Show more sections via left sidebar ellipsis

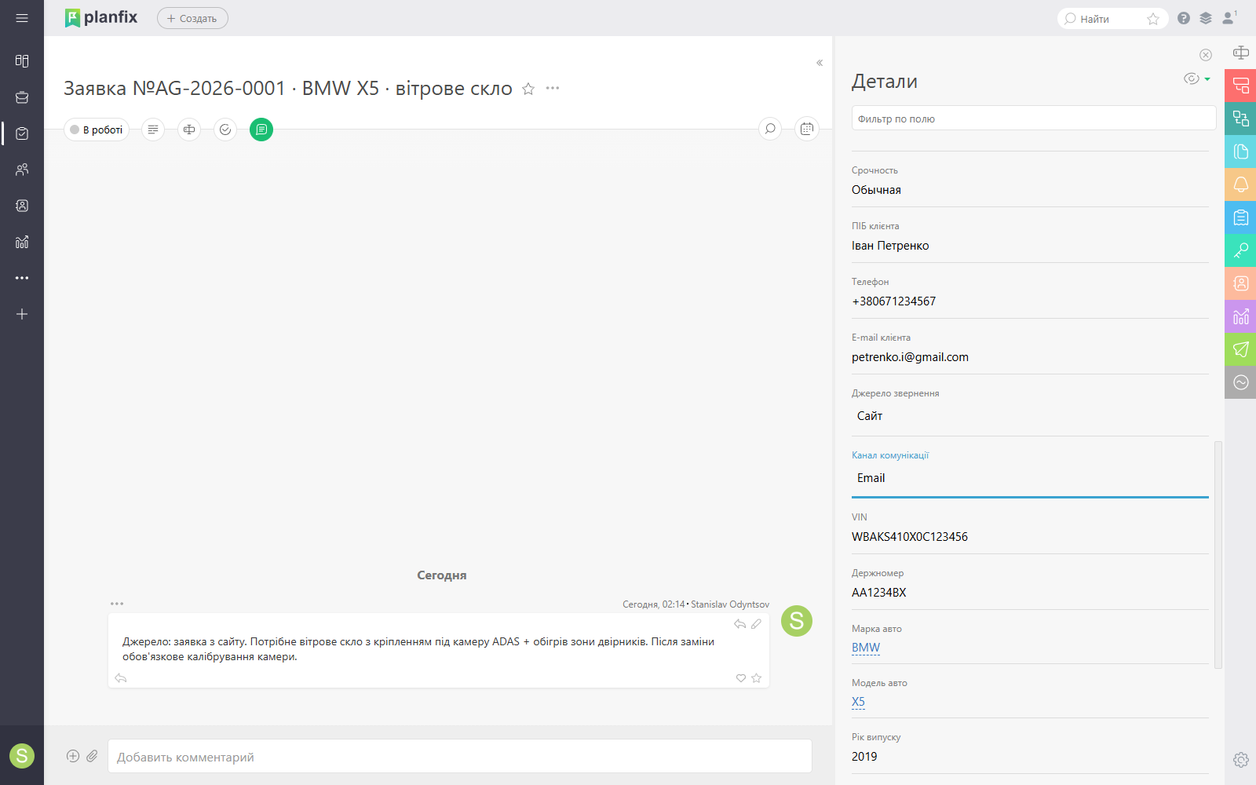pos(22,278)
